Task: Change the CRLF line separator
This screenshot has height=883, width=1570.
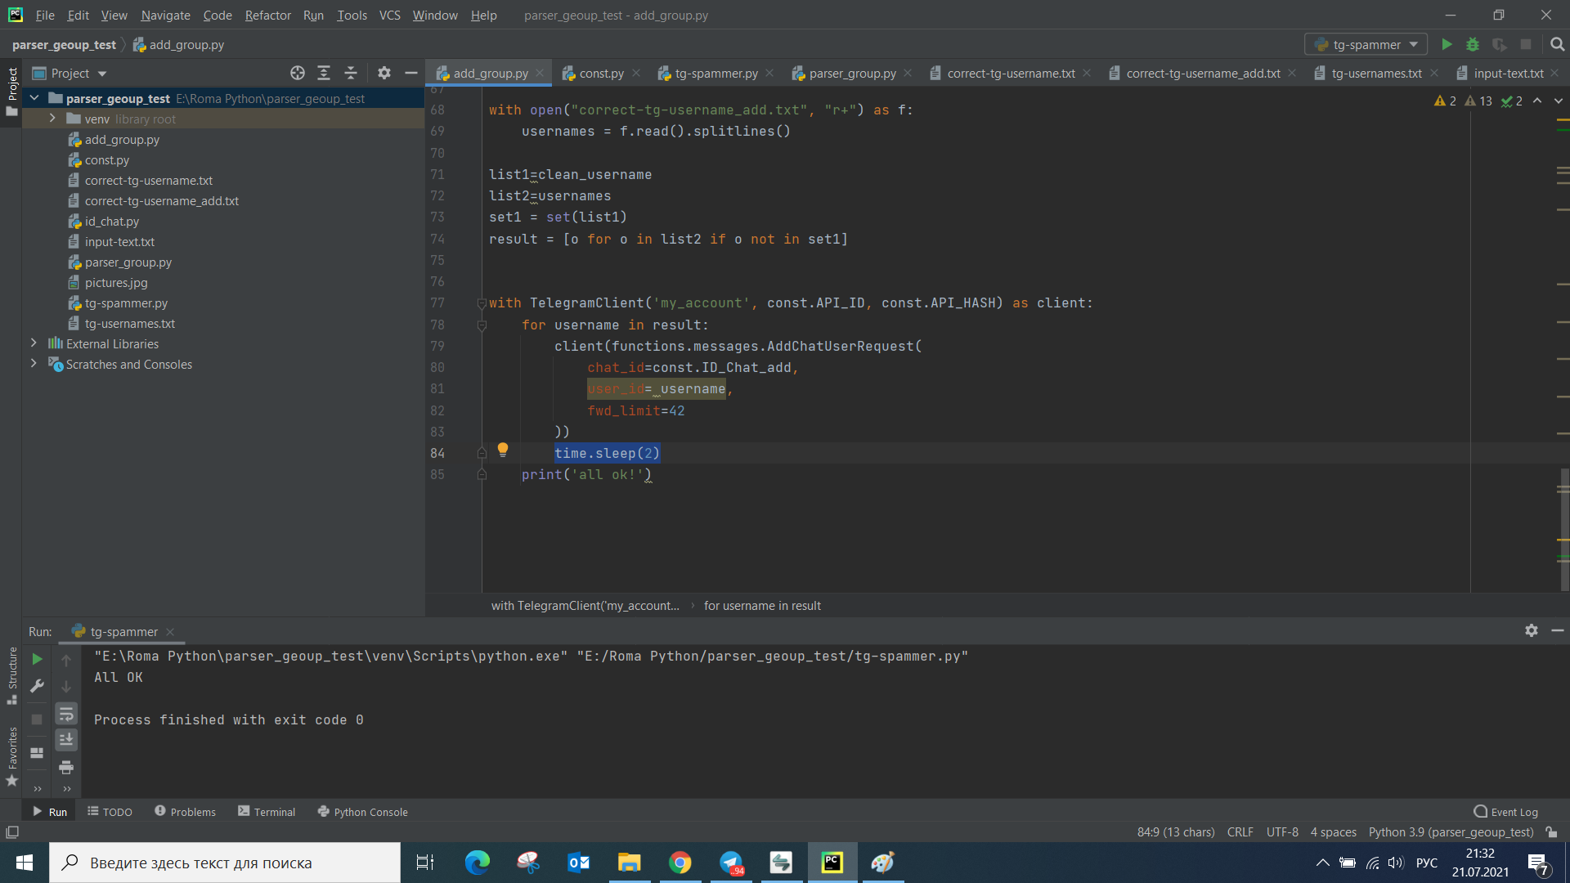Action: coord(1240,832)
